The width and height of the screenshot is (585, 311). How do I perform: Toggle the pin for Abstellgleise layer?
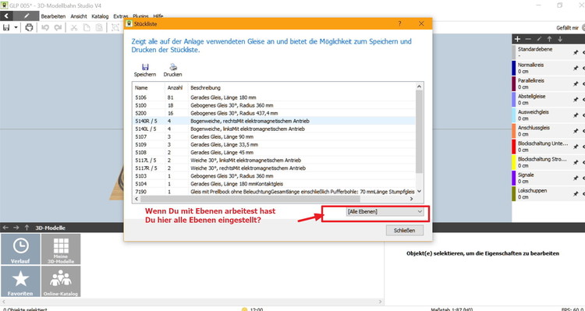[576, 100]
